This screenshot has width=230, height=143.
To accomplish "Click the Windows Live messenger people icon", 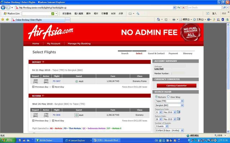I will point(138,14).
